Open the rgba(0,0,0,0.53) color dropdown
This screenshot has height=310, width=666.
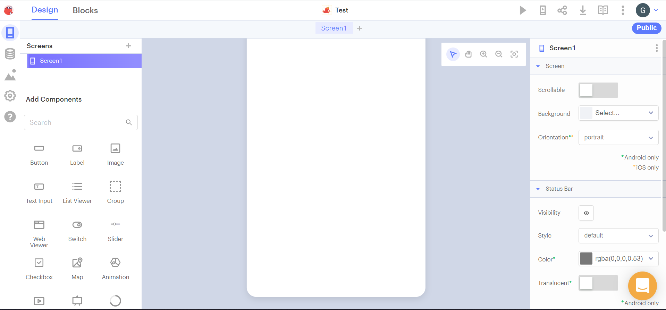[x=618, y=259]
